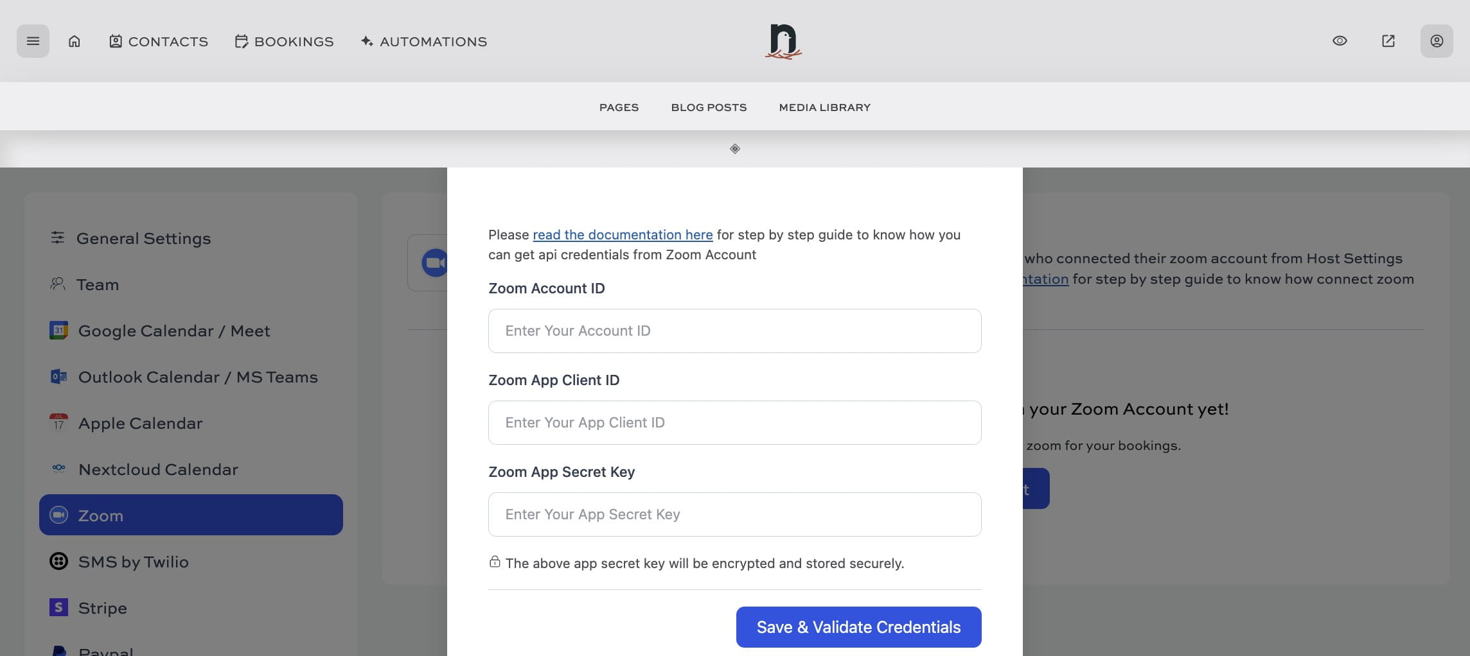Click Save & Validate Credentials
Viewport: 1470px width, 656px height.
click(858, 627)
